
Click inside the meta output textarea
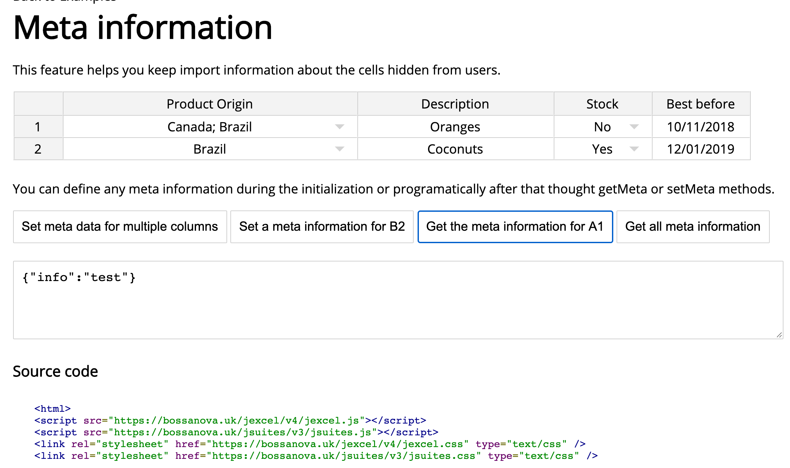tap(398, 300)
